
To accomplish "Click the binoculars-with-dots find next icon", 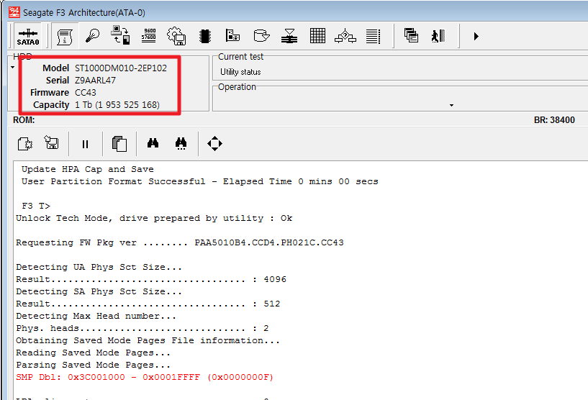I will point(181,144).
